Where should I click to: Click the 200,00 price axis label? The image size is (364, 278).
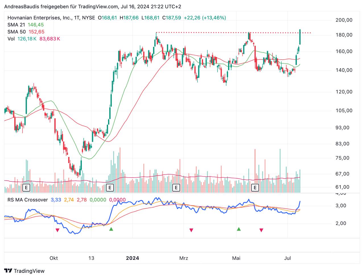point(344,20)
